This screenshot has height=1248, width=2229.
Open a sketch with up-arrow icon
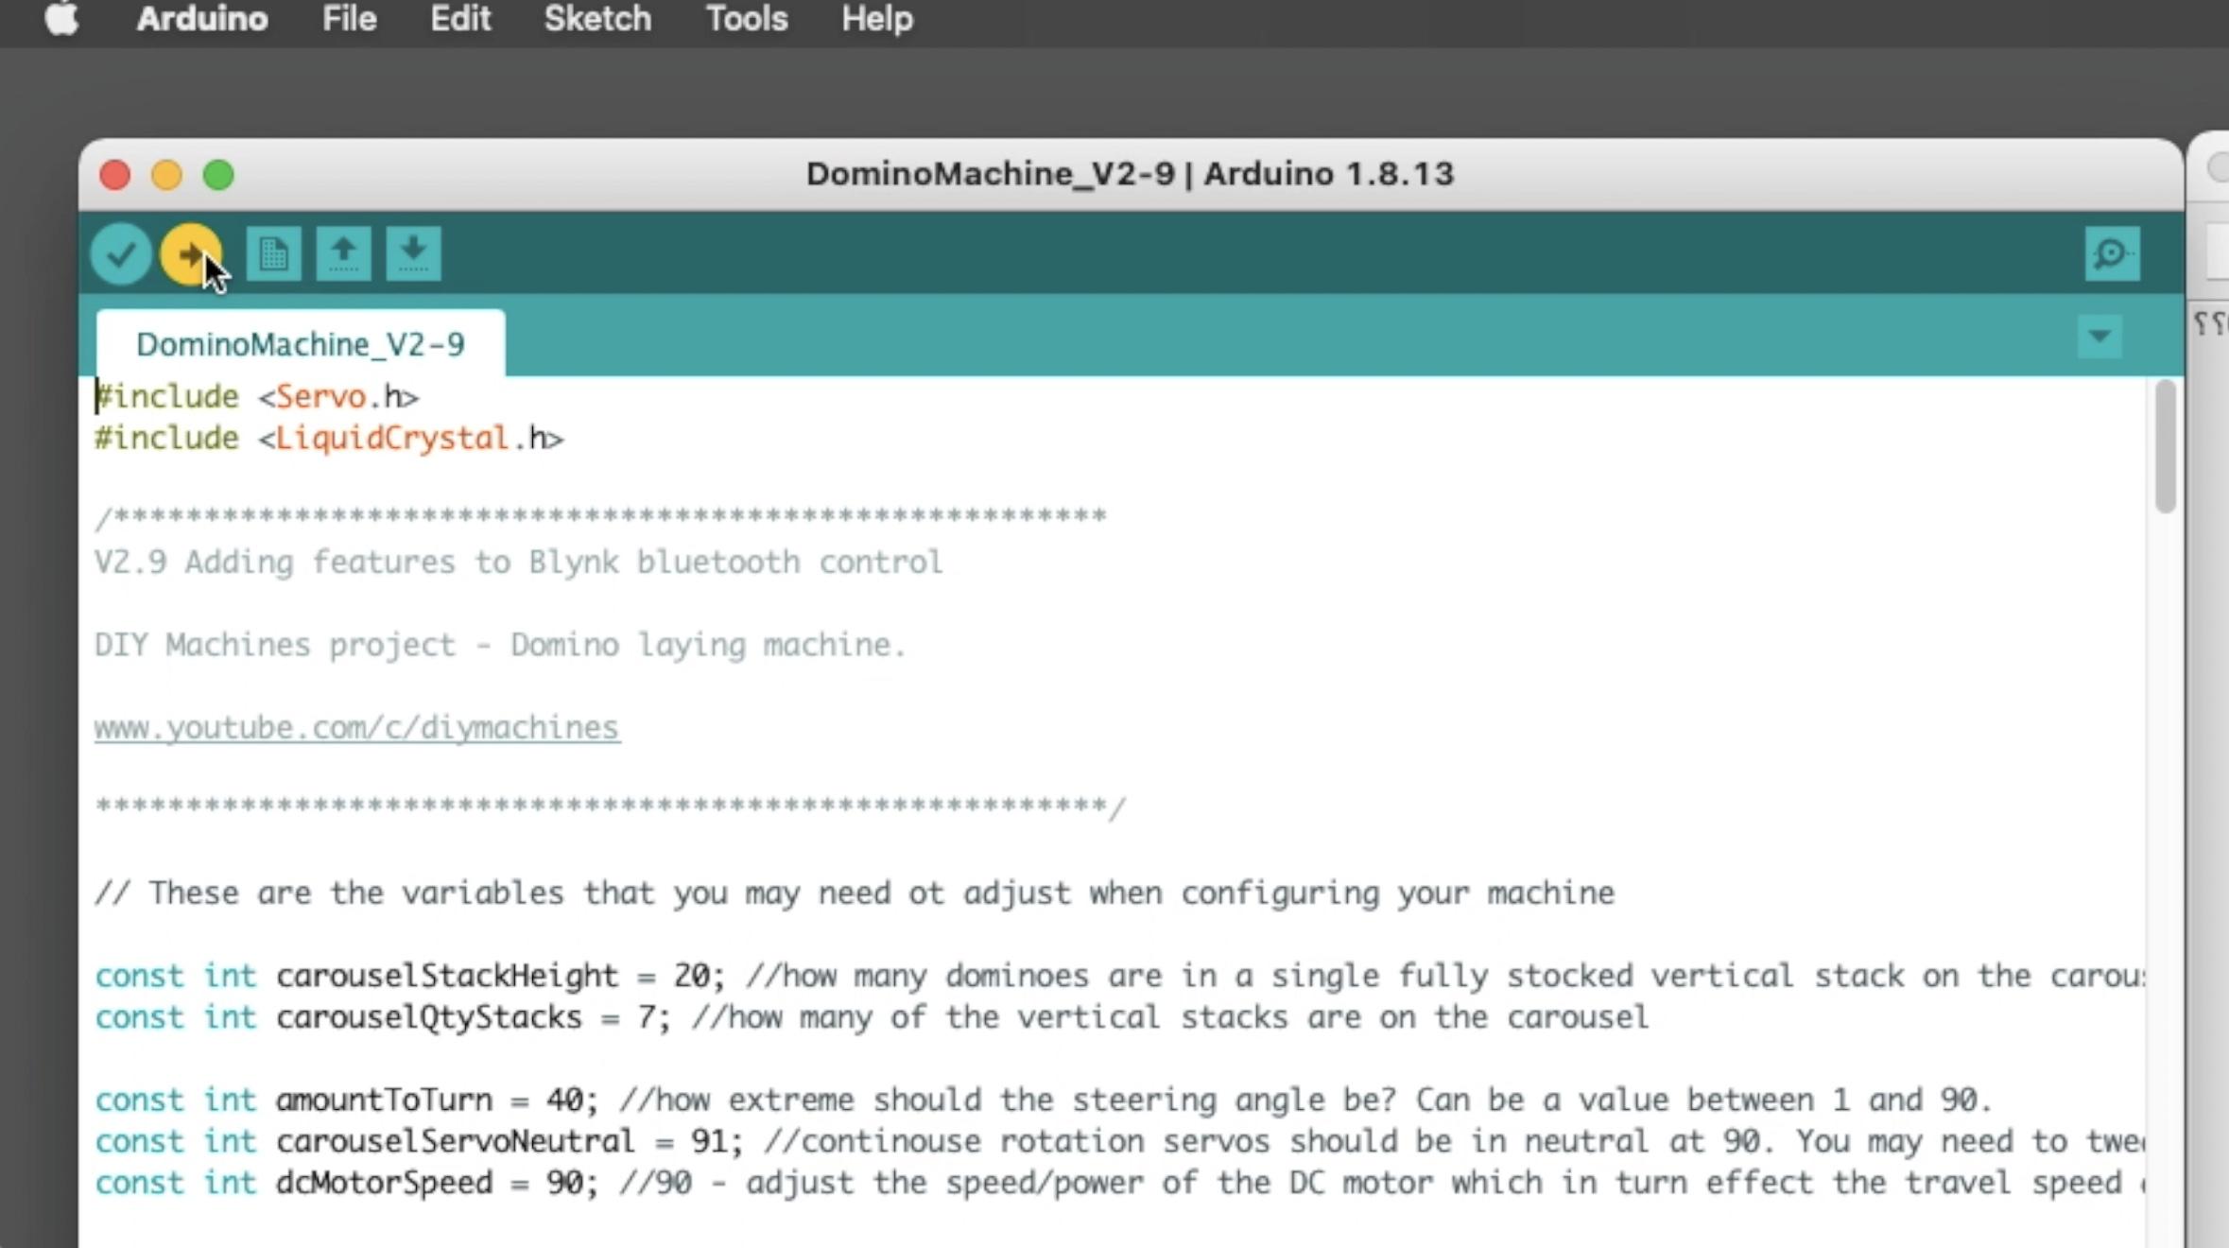343,253
